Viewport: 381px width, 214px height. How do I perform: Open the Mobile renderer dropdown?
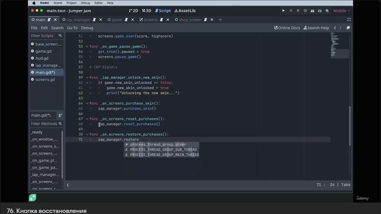[x=342, y=11]
